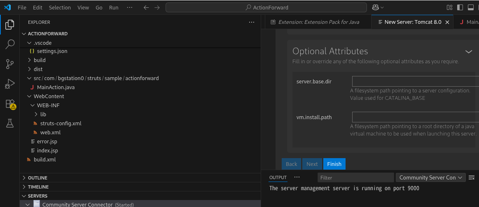The image size is (479, 207).
Task: Open Explorer more actions ellipsis
Action: [251, 22]
